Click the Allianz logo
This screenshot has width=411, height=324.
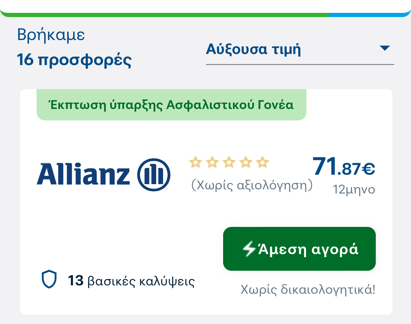(104, 175)
